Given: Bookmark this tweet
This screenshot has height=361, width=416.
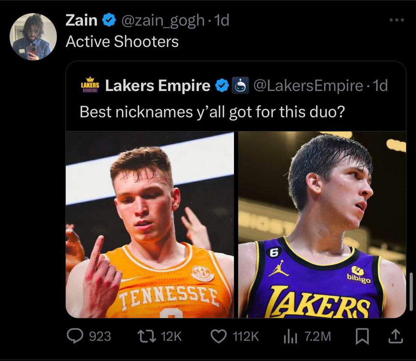Looking at the screenshot, I should click(x=361, y=336).
